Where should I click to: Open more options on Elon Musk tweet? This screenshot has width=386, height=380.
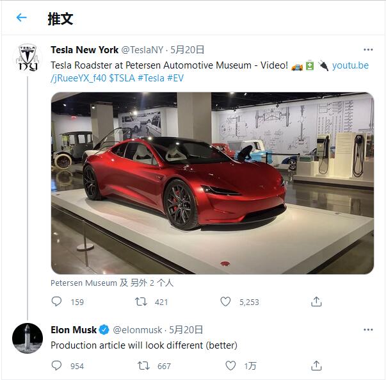tap(368, 330)
